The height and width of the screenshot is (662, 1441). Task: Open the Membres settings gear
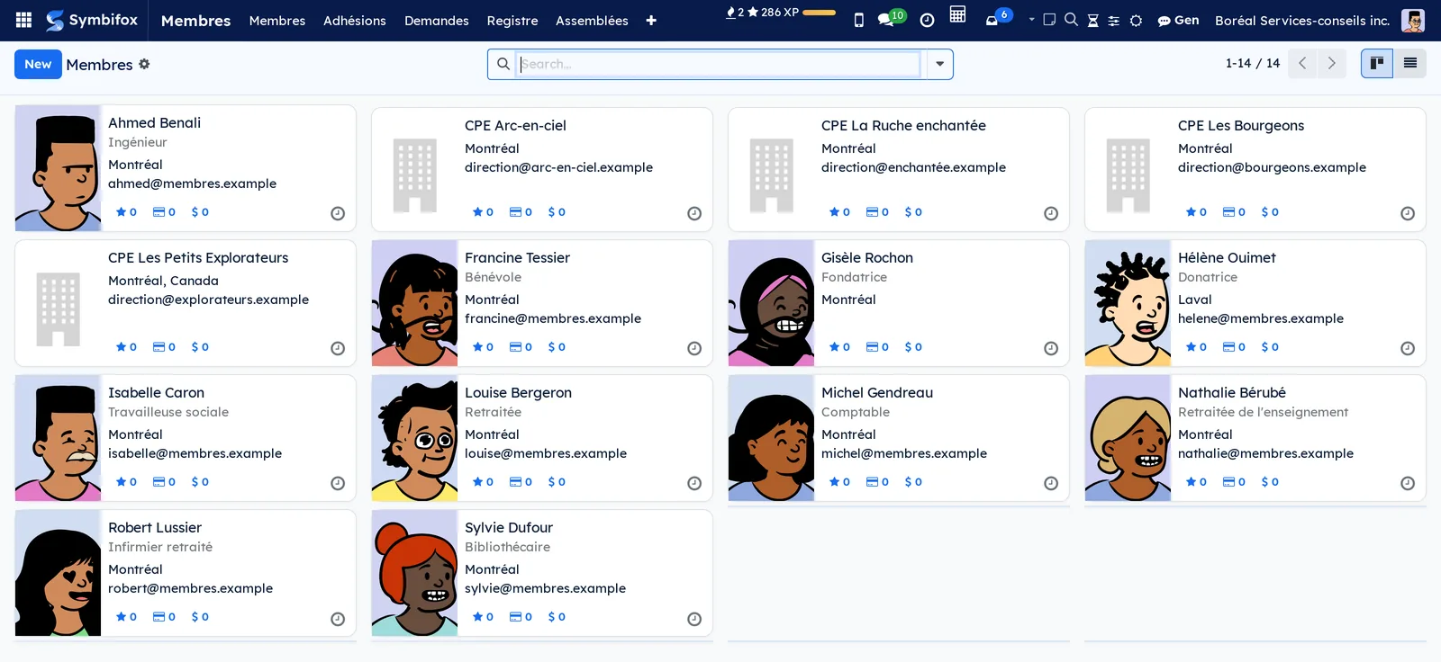[144, 64]
